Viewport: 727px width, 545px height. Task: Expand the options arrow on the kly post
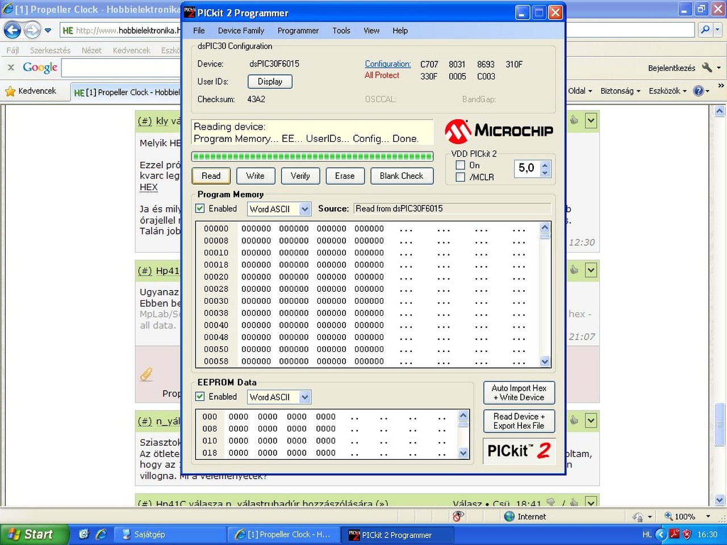591,120
